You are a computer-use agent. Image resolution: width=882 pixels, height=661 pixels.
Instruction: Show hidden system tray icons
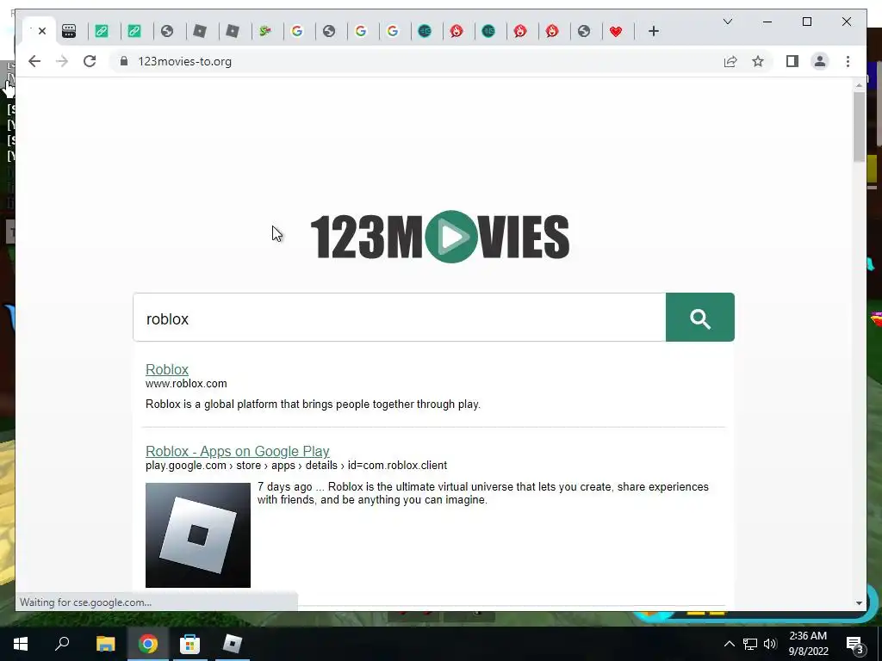point(729,644)
